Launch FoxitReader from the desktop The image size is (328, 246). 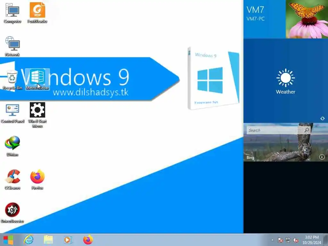click(x=37, y=13)
